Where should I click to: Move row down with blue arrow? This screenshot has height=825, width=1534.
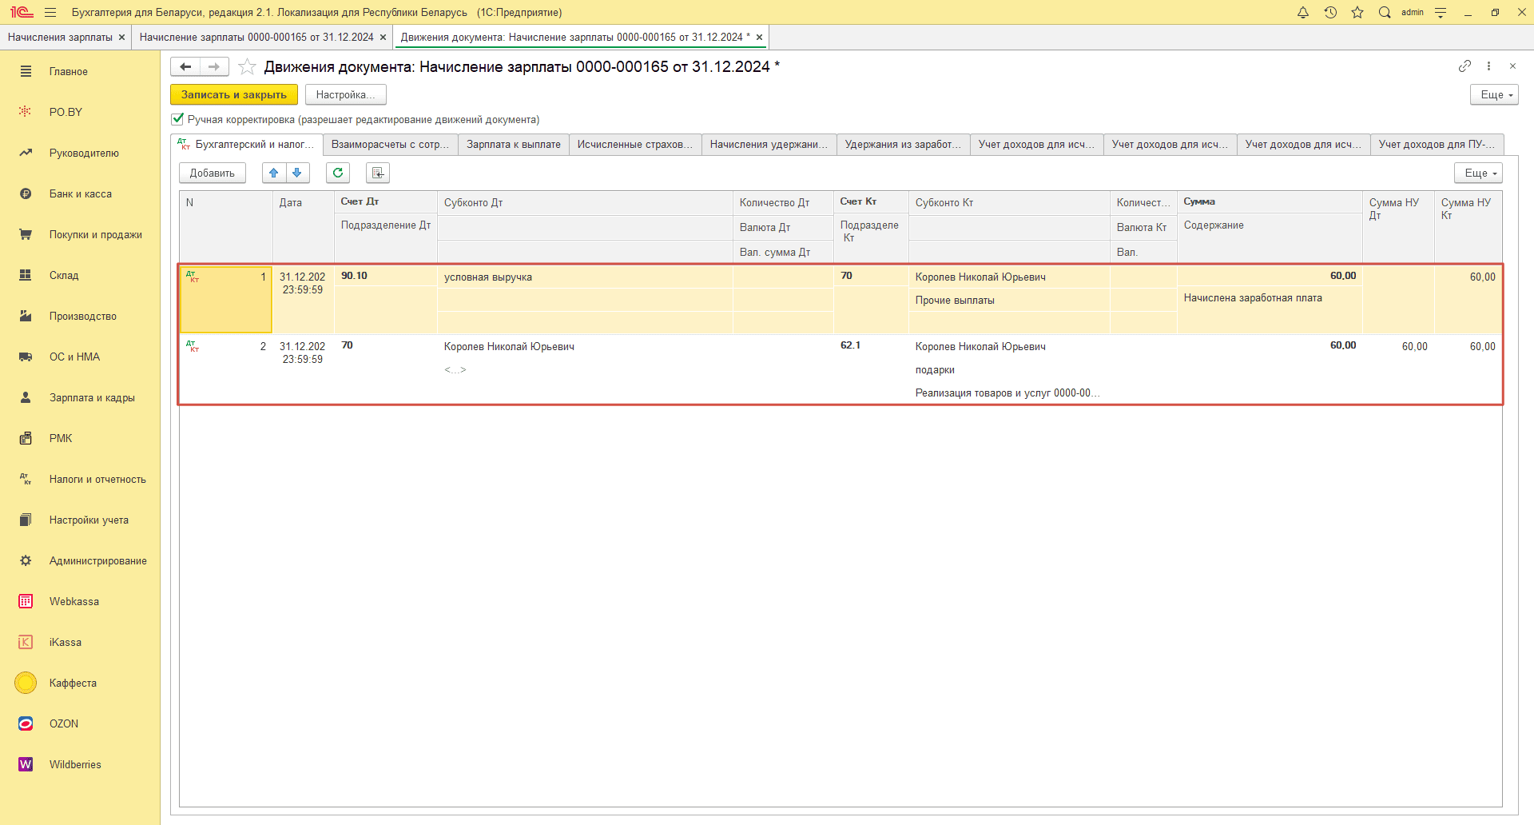tap(297, 173)
